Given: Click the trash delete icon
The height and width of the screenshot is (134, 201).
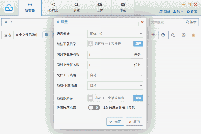Looking at the screenshot, I should coord(194,35).
